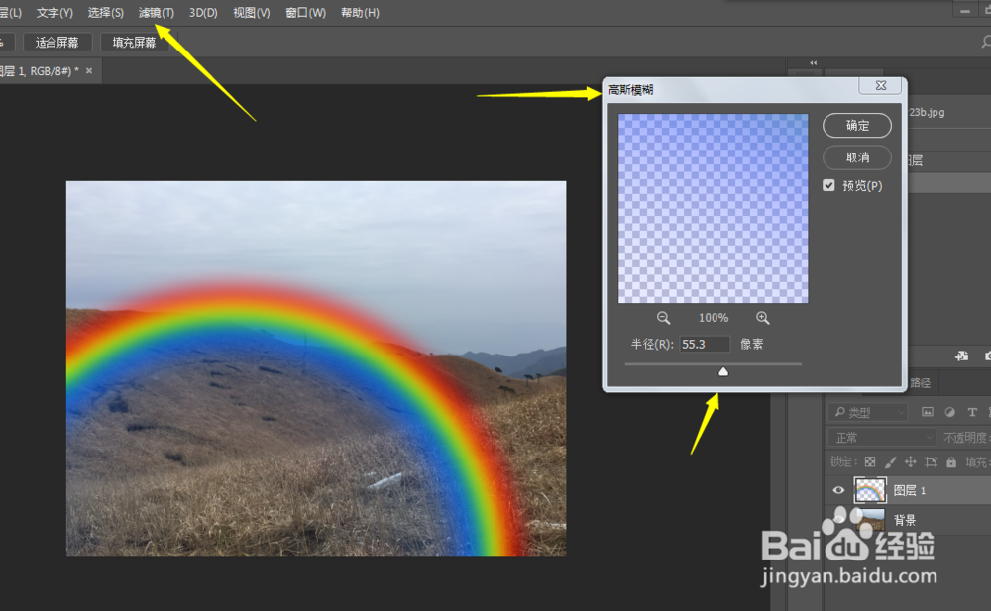
Task: Zoom in the Gaussian Blur preview
Action: coord(763,318)
